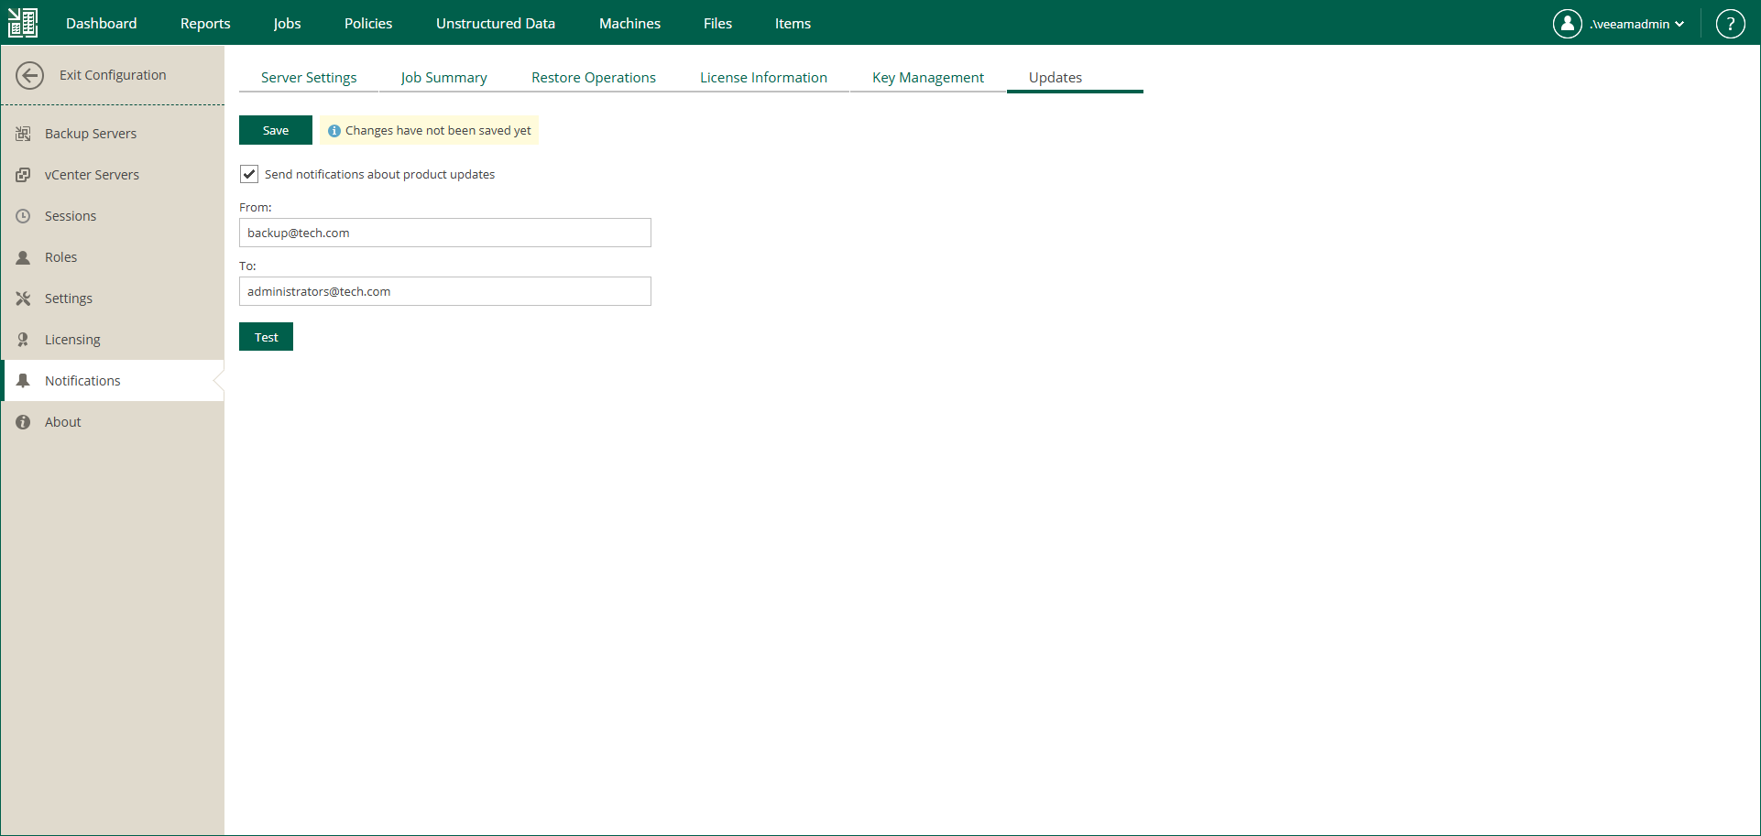The image size is (1761, 836).
Task: Click the Sessions clock icon
Action: tap(23, 216)
